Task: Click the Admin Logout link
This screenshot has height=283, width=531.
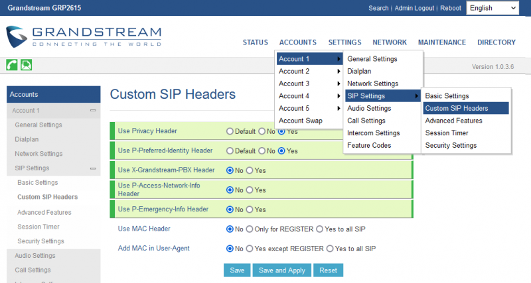Action: point(414,8)
